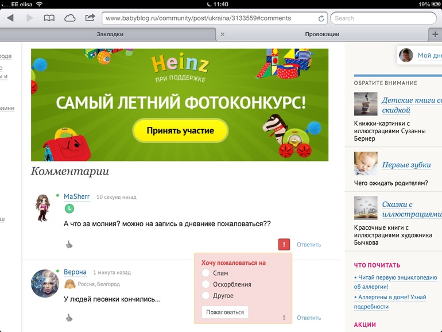Click the 'Хочу пожаловаться на' popup title
This screenshot has height=332, width=442.
point(234,263)
